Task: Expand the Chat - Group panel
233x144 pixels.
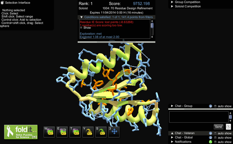Action: point(172,106)
